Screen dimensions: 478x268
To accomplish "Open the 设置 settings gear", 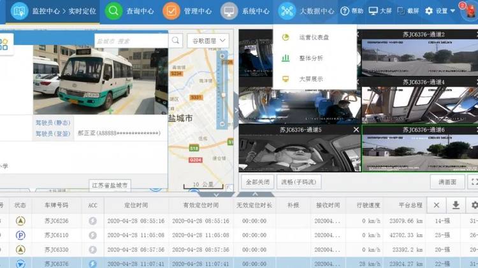I will click(x=429, y=11).
